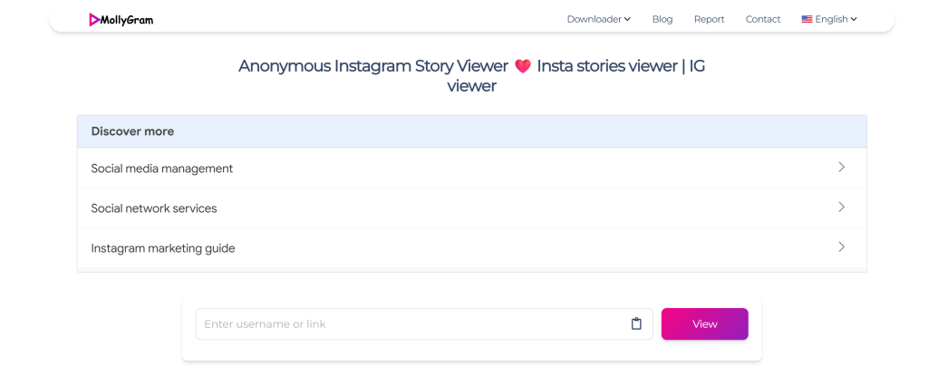Open Instagram marketing guide link

471,248
